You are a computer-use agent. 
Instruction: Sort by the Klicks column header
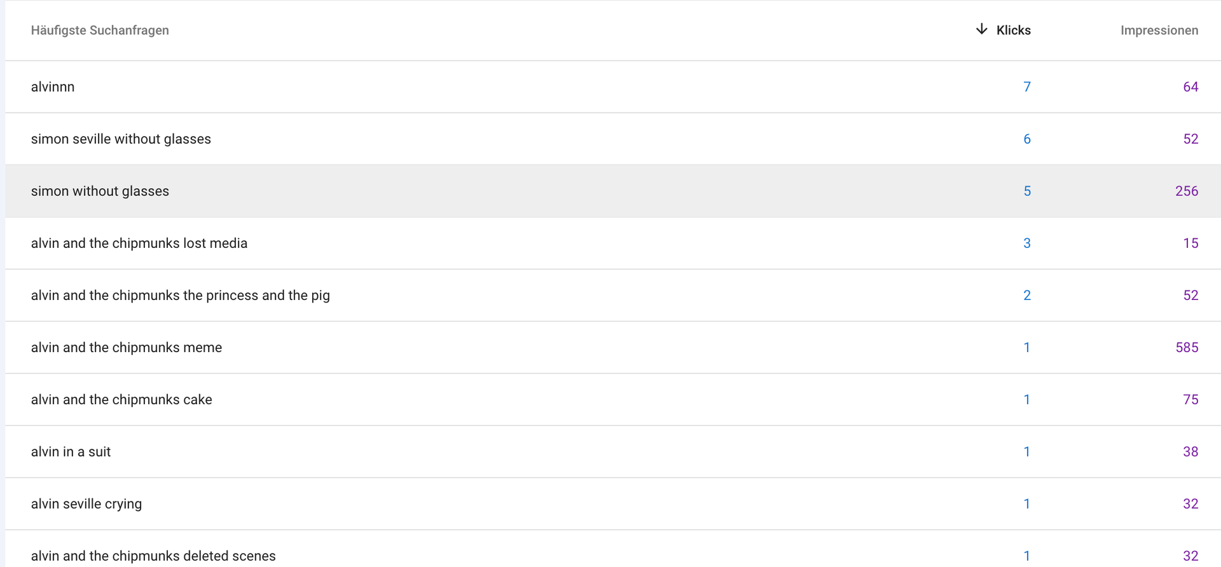pos(1013,31)
